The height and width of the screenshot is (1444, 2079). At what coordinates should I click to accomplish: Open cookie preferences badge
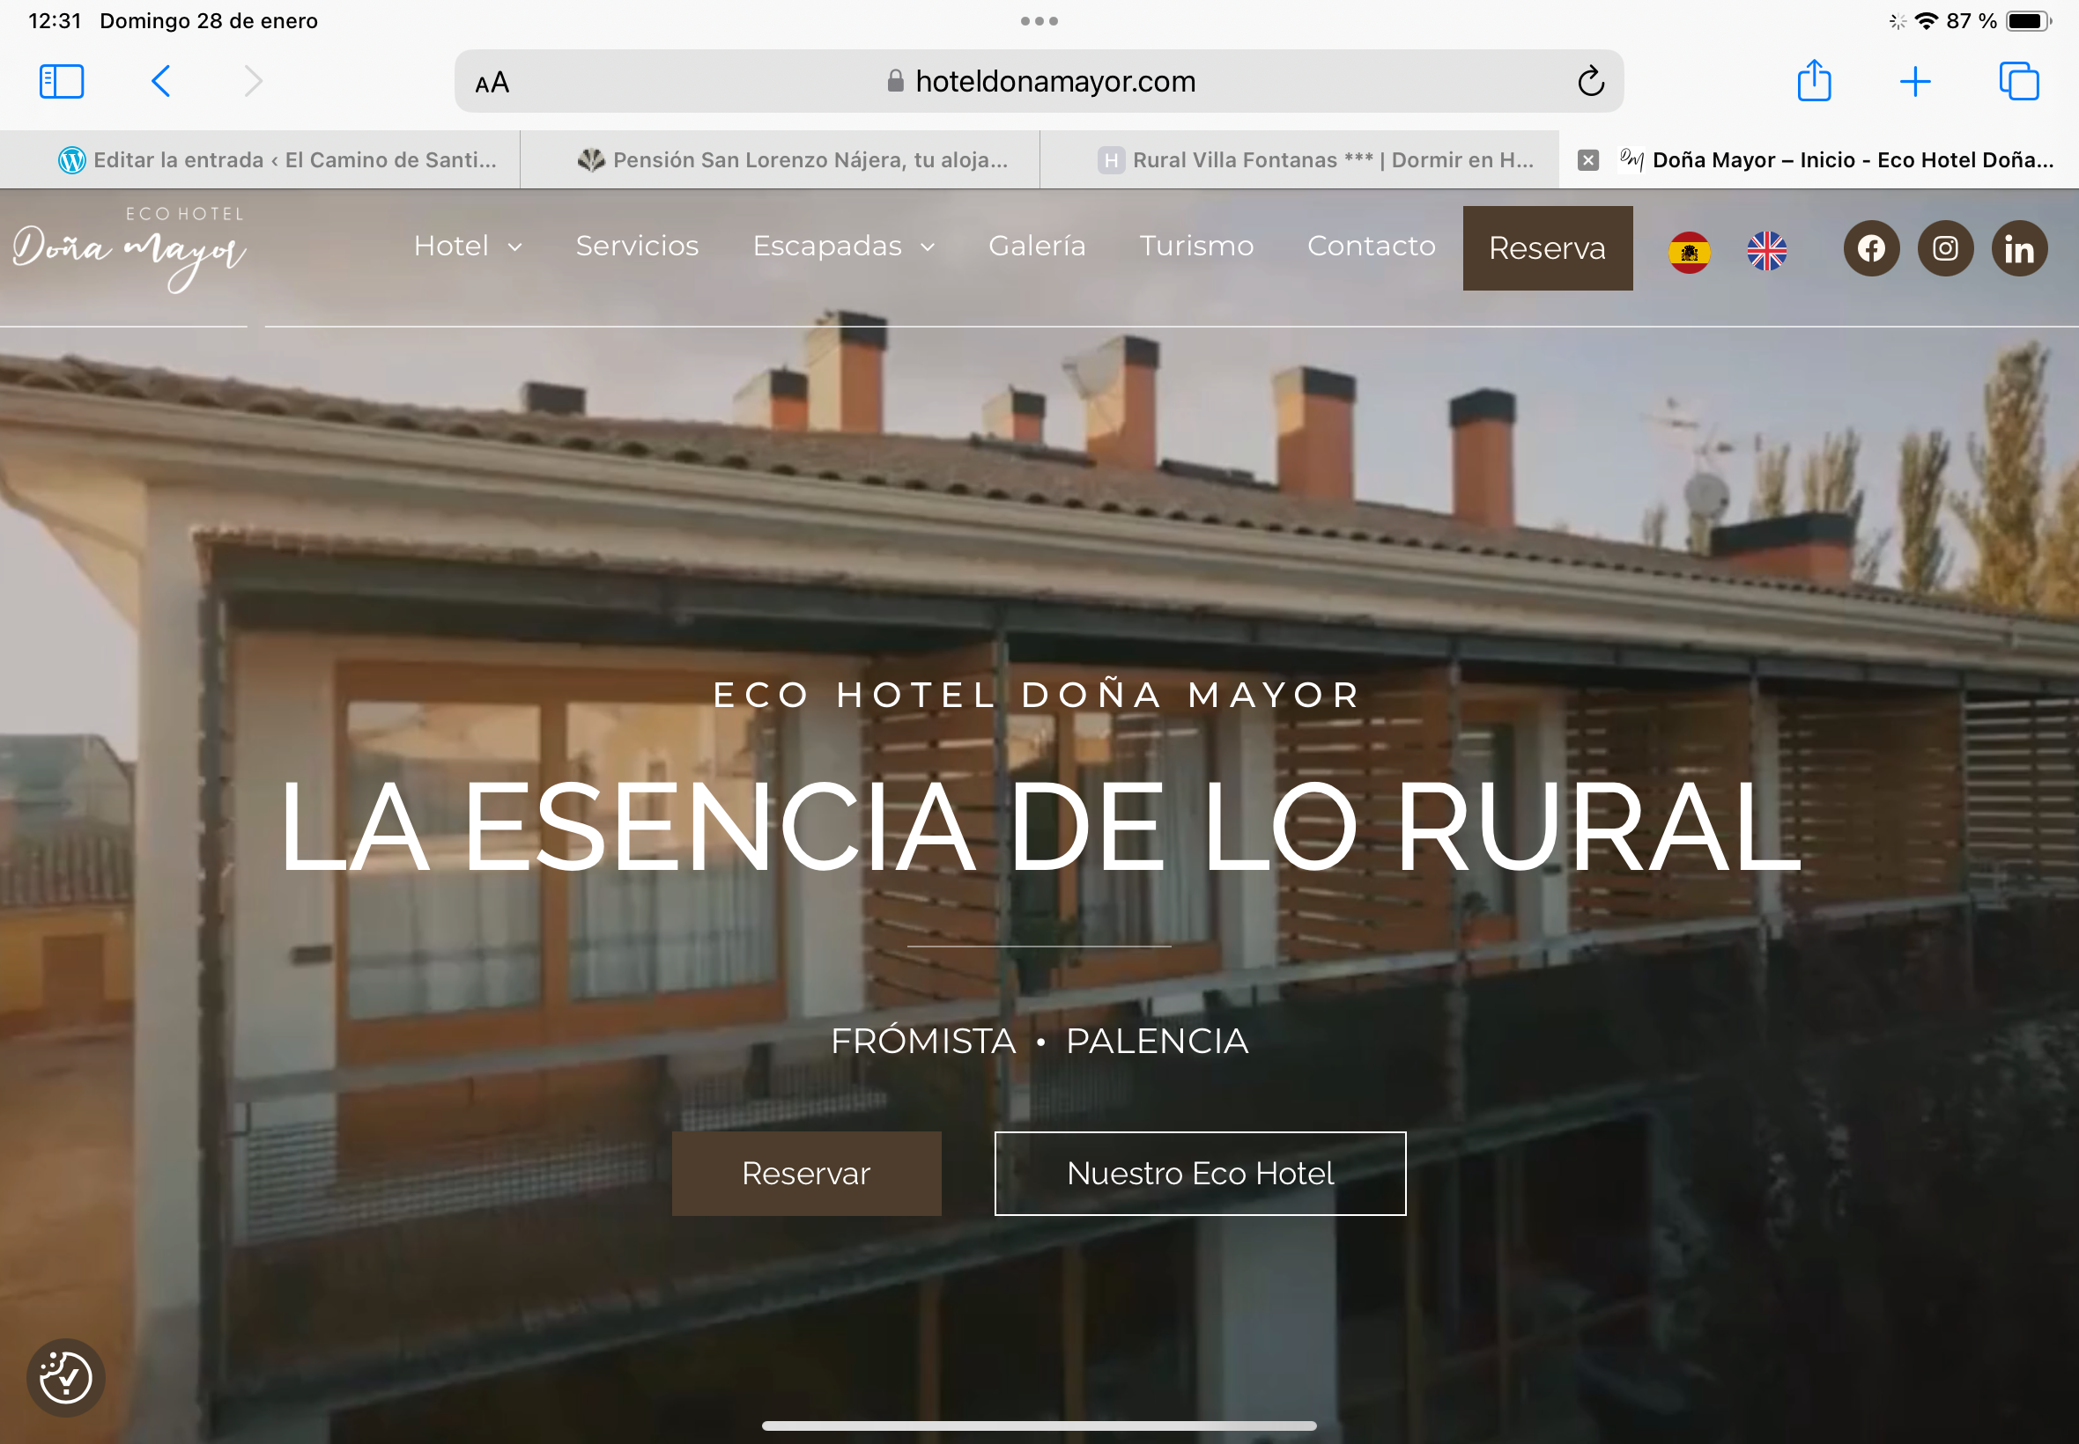click(x=65, y=1377)
